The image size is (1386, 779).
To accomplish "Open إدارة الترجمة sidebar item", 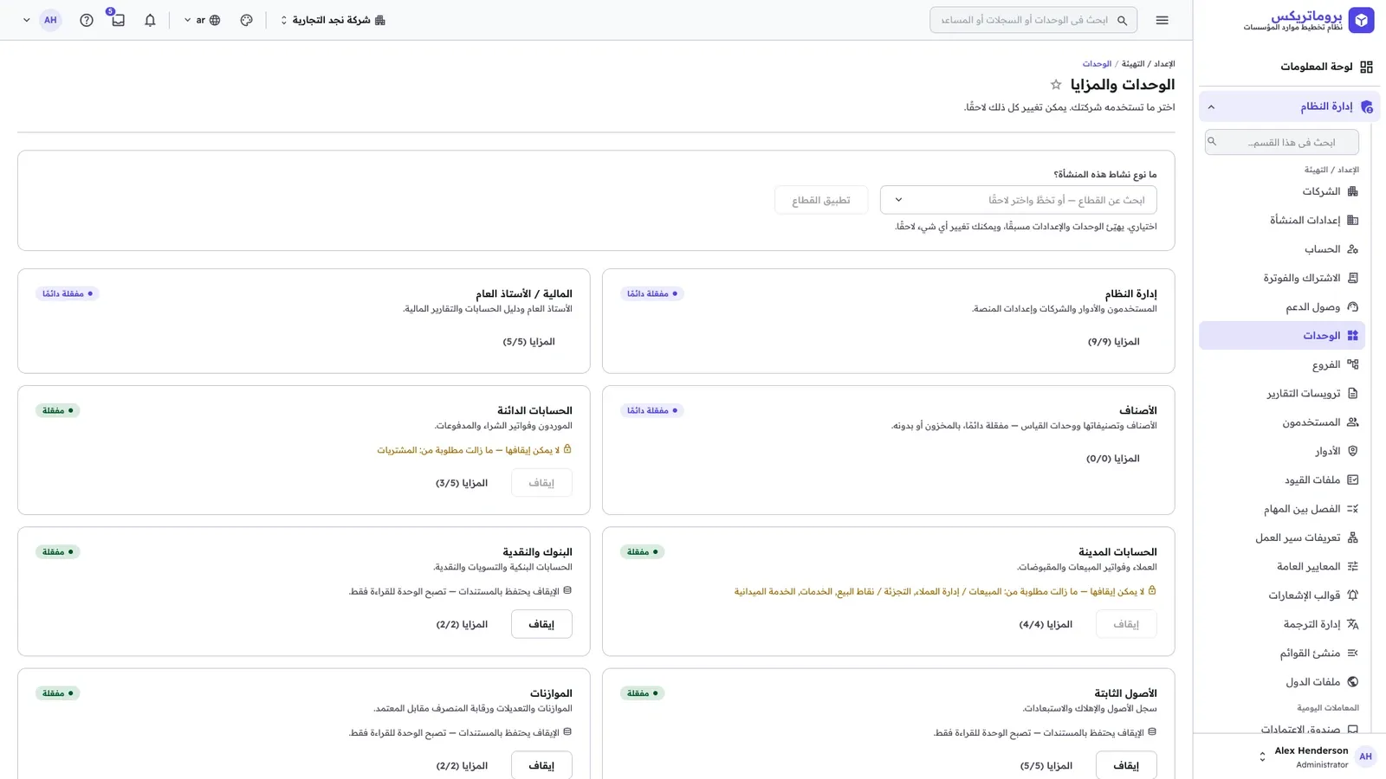I will [x=1282, y=624].
